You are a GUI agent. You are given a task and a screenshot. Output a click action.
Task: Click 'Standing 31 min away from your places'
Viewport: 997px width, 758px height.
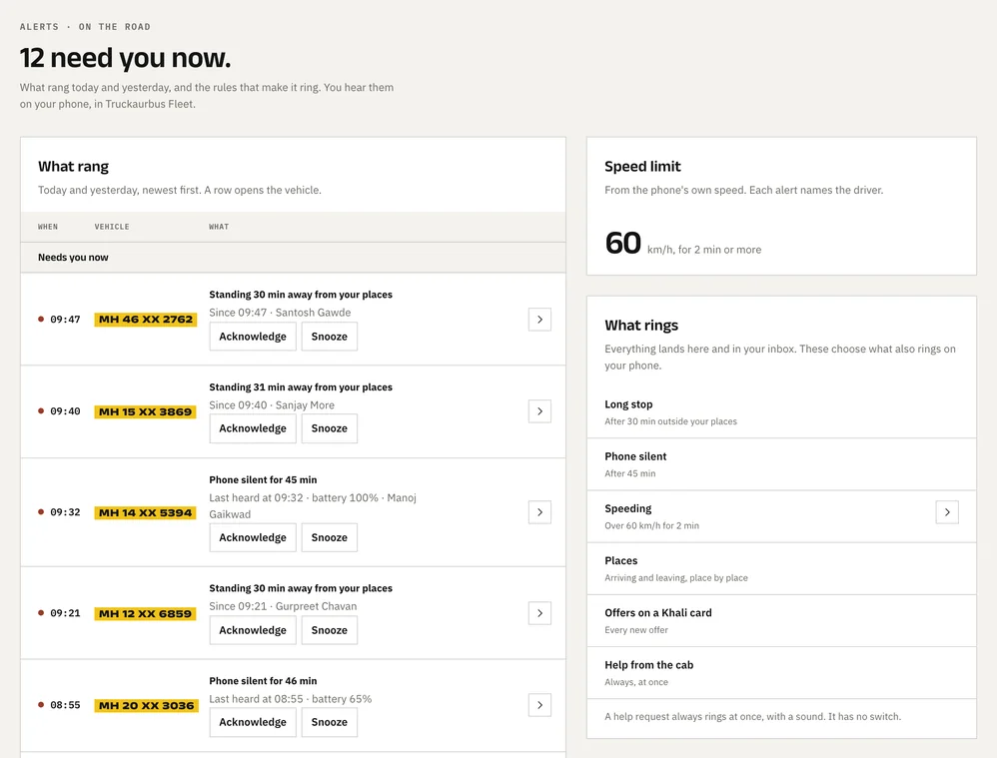tap(301, 387)
